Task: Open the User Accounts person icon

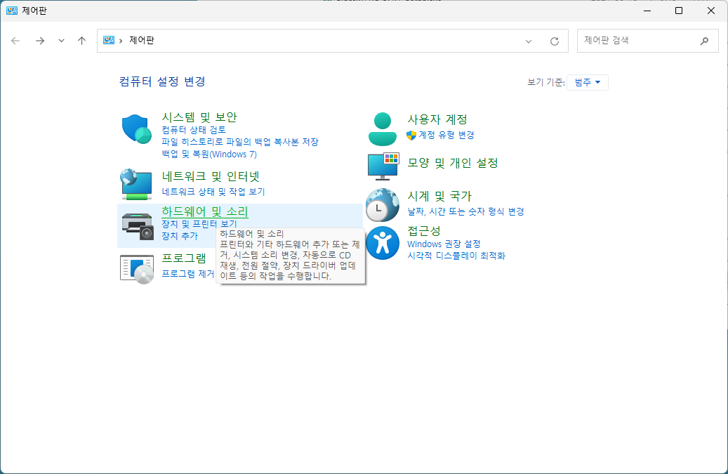Action: 382,129
